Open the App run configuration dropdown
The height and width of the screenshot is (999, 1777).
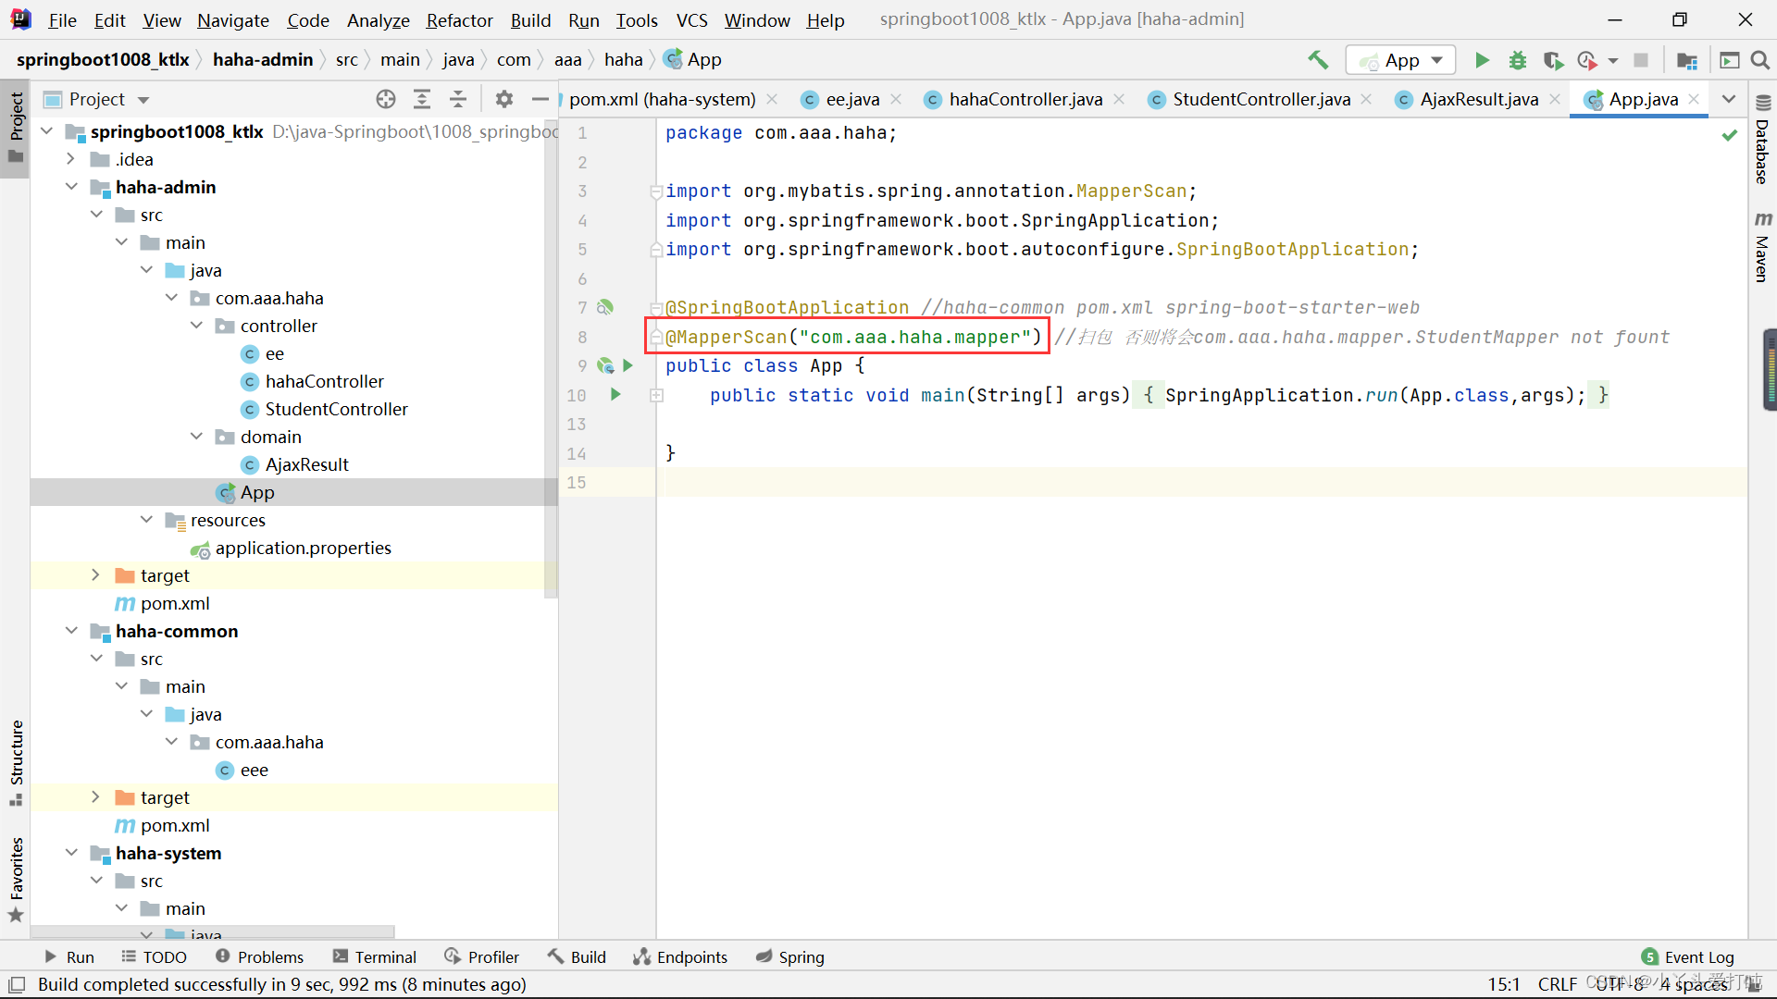[1401, 60]
